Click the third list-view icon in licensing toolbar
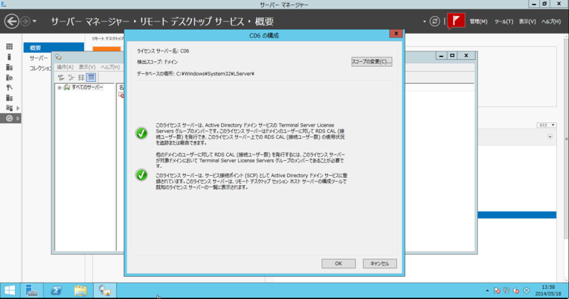 pos(81,77)
